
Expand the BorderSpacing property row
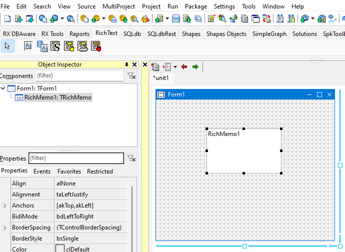[x=5, y=227]
